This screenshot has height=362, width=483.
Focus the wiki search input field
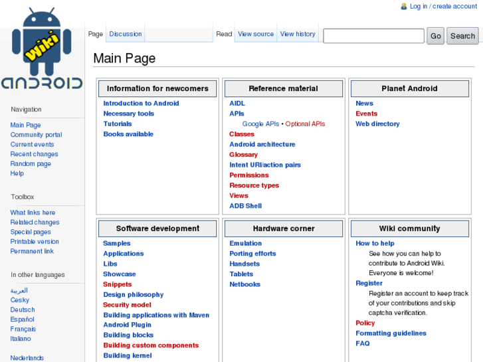coord(373,36)
